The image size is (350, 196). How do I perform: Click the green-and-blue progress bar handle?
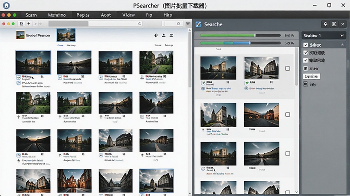(x=250, y=43)
